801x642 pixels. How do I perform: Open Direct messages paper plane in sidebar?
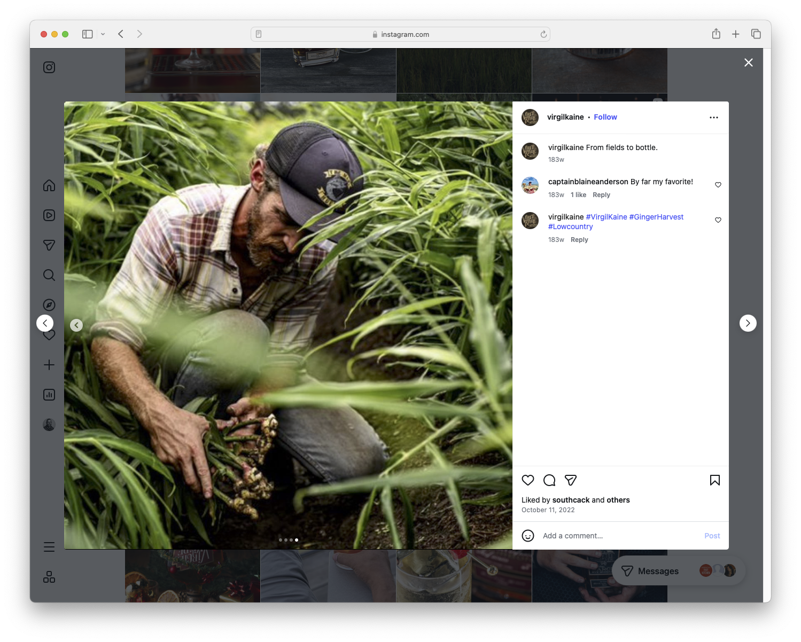point(49,245)
